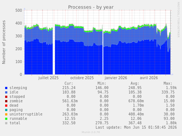Viewport: 182px width, 136px height.
Task: Click the 'juillet 2025' x-axis label
Action: pyautogui.click(x=48, y=78)
